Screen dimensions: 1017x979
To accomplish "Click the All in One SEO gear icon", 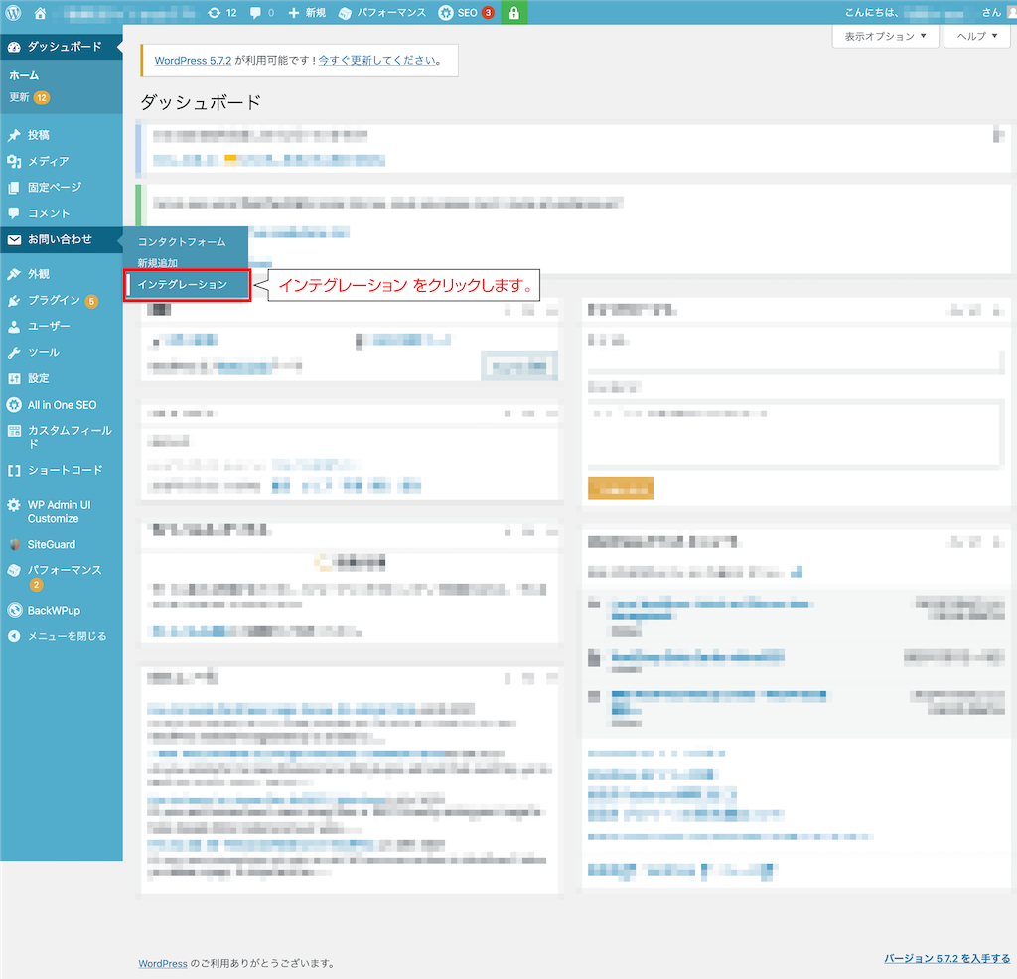I will (14, 405).
